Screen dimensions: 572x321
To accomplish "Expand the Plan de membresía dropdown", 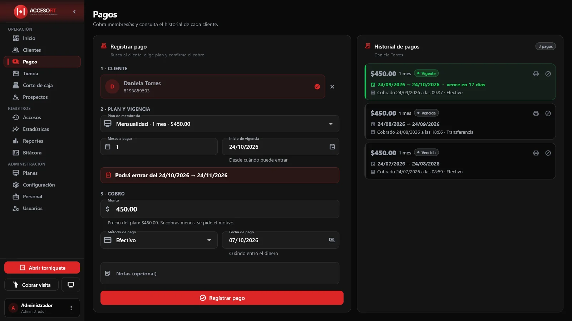I will [x=220, y=124].
